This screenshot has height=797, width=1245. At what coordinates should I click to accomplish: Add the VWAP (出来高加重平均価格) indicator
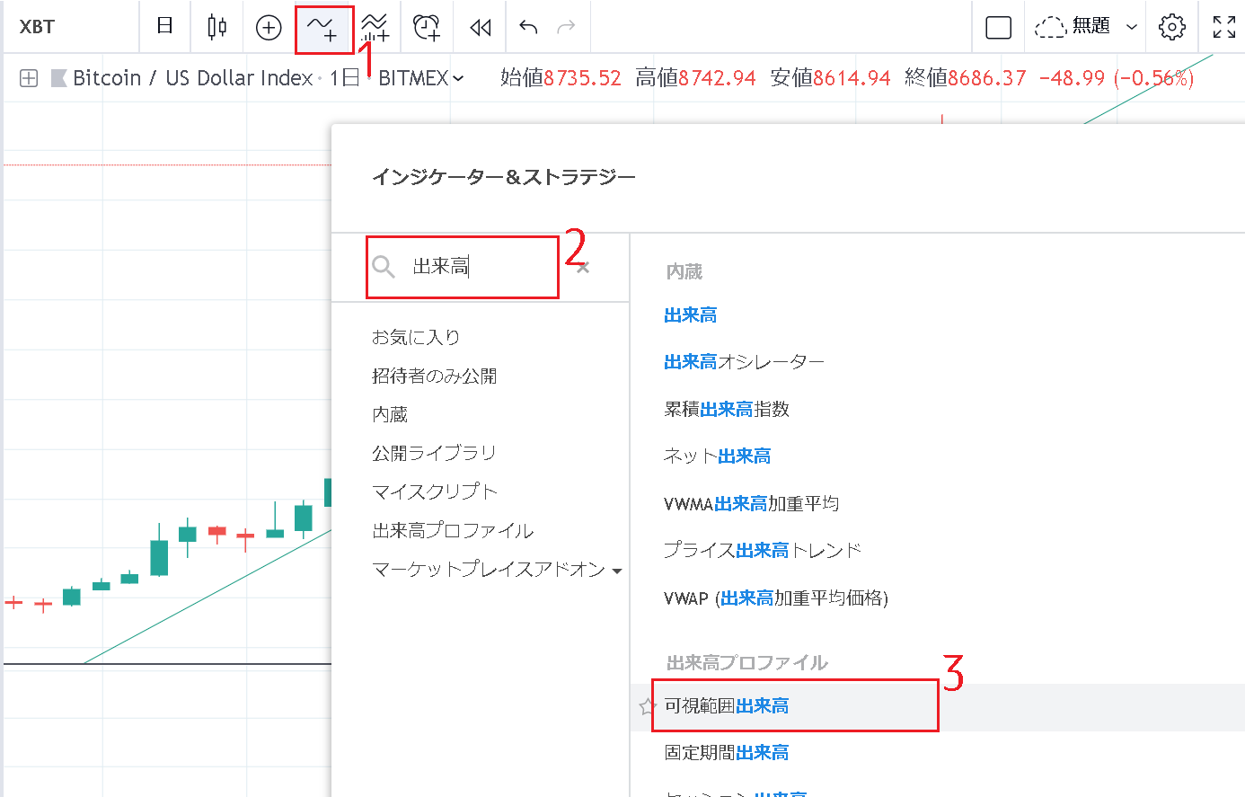(x=776, y=598)
